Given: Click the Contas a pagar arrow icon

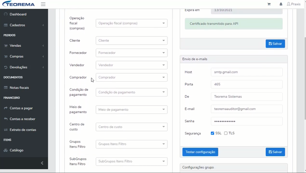Looking at the screenshot, I should [x=6, y=108].
